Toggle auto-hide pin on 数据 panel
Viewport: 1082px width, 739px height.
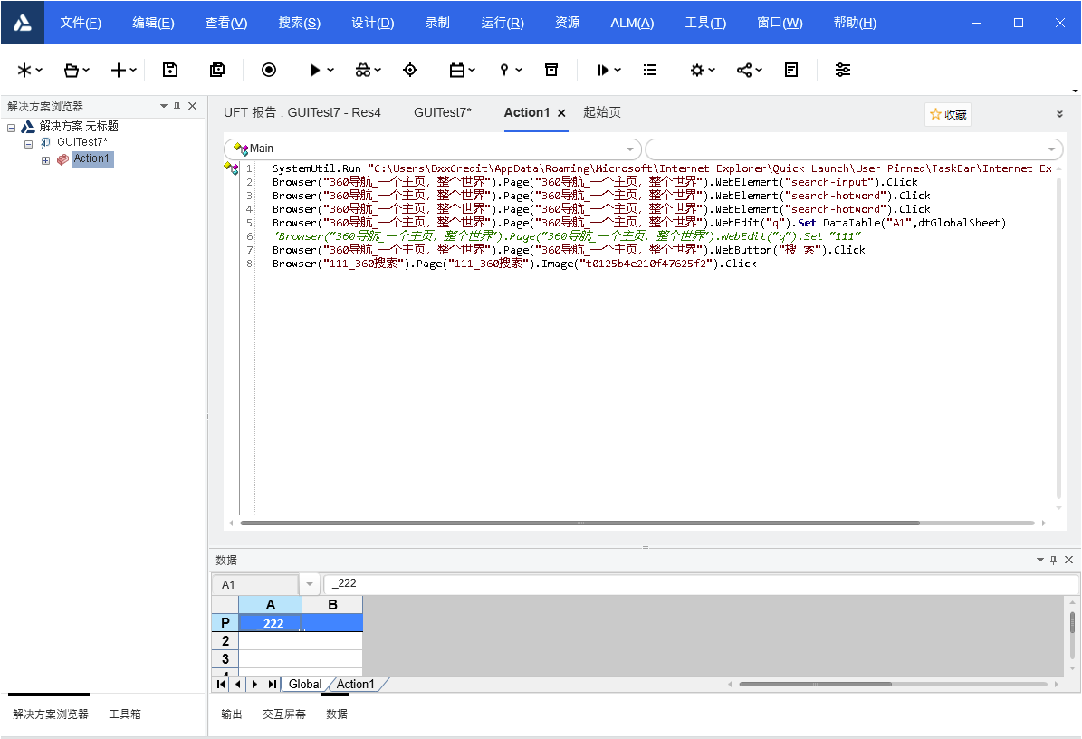coord(1054,560)
